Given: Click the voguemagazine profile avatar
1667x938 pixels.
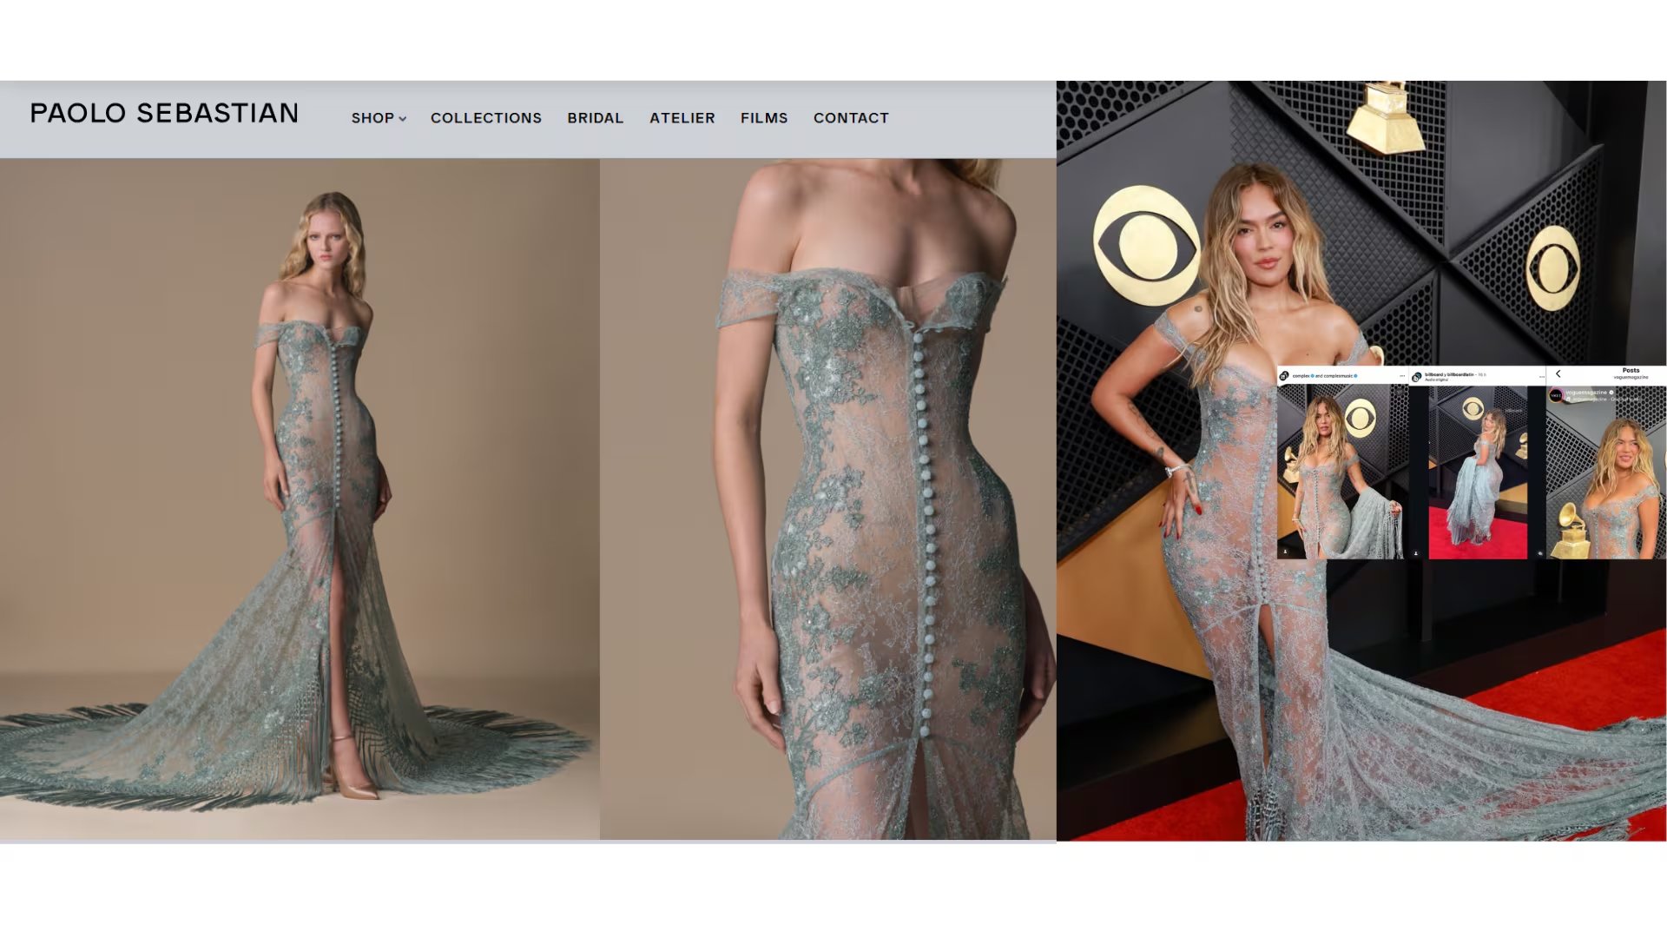Looking at the screenshot, I should (x=1556, y=395).
